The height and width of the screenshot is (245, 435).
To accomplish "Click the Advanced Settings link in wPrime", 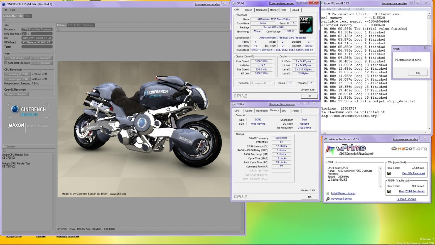I will (x=341, y=199).
